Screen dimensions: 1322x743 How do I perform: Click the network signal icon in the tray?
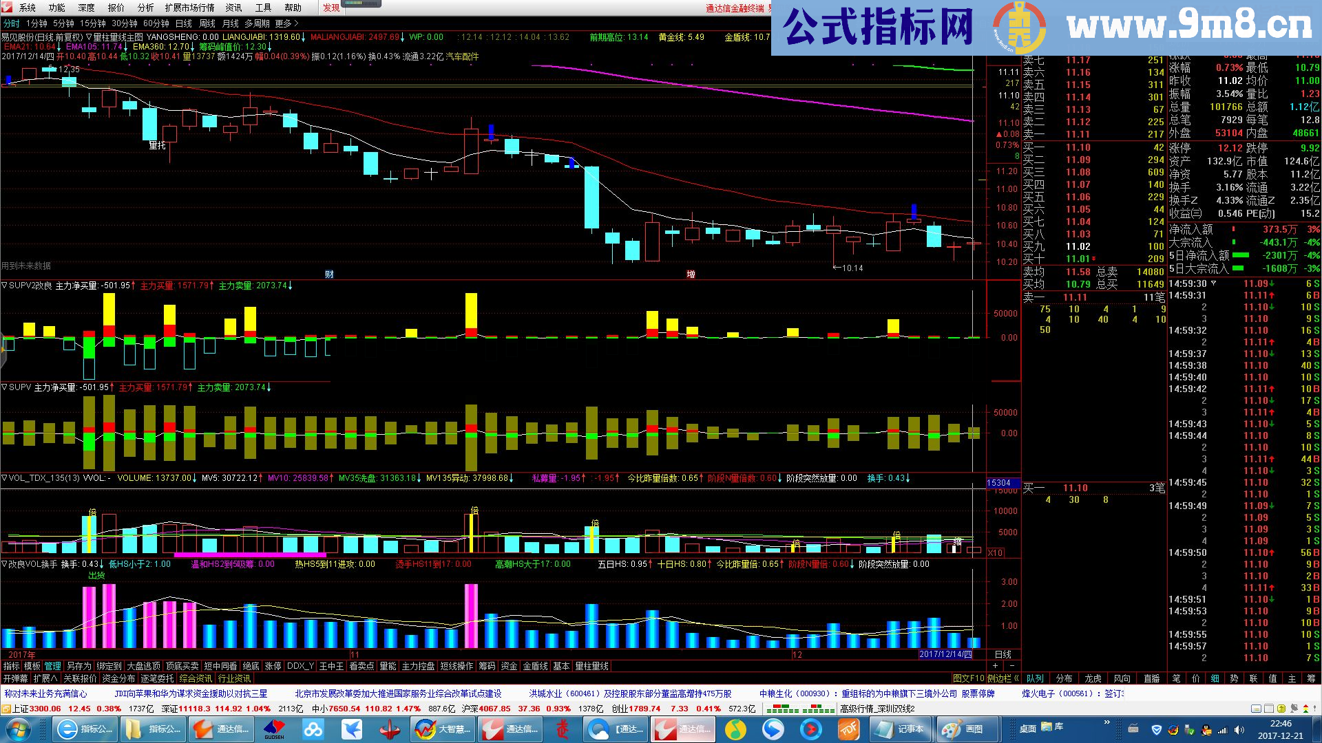1223,731
